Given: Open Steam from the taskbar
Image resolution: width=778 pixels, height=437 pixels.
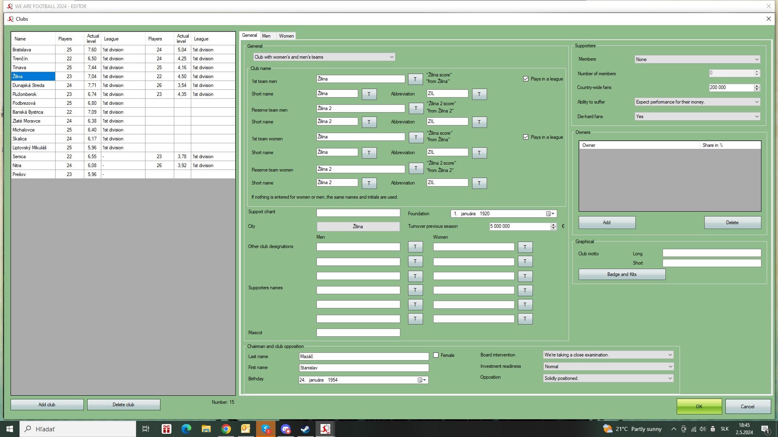Looking at the screenshot, I should coord(305,429).
